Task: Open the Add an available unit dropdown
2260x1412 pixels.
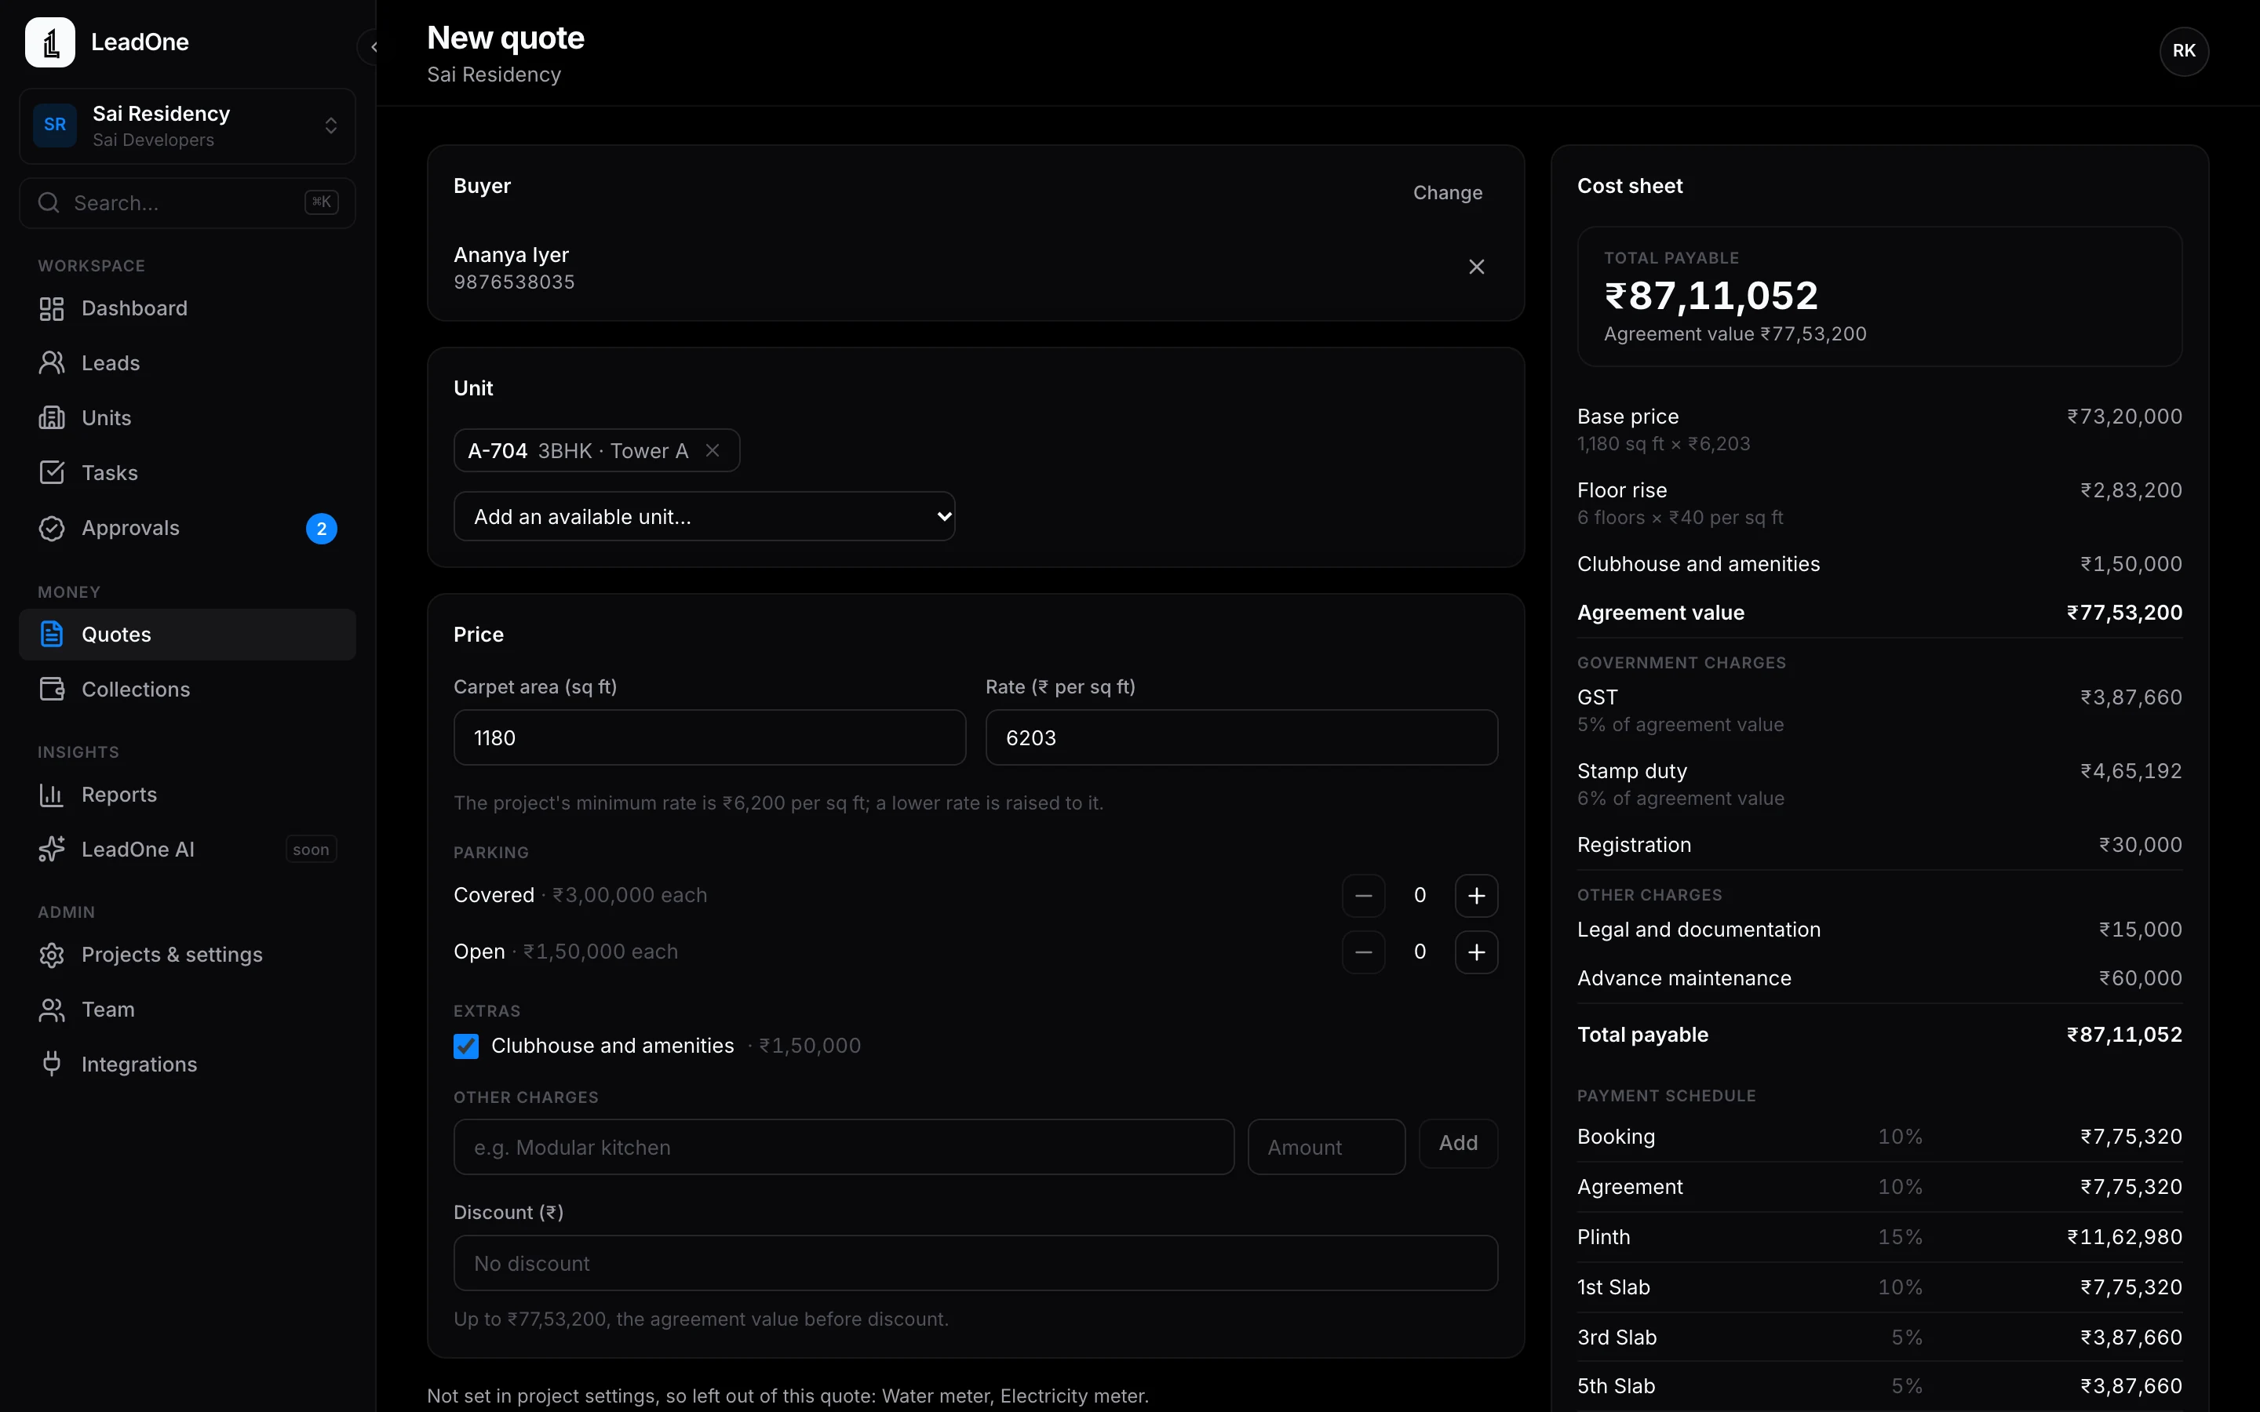Action: tap(704, 516)
